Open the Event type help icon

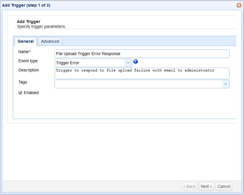coord(135,62)
